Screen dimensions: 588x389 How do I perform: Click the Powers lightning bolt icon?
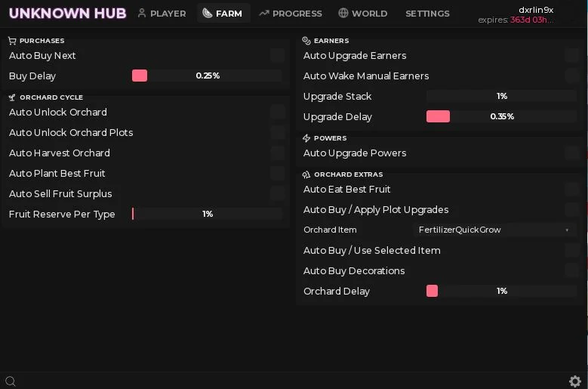(306, 138)
